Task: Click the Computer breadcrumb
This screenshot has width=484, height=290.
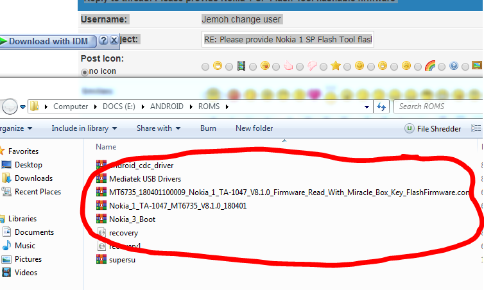Action: pyautogui.click(x=71, y=107)
